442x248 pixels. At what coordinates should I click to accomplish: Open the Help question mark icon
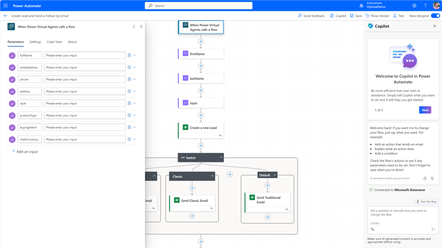[425, 6]
